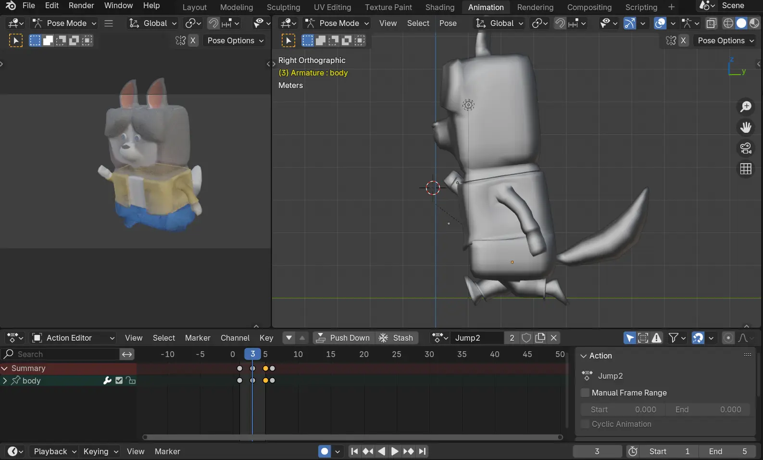The width and height of the screenshot is (763, 460).
Task: Click the channel Search field
Action: pyautogui.click(x=61, y=354)
